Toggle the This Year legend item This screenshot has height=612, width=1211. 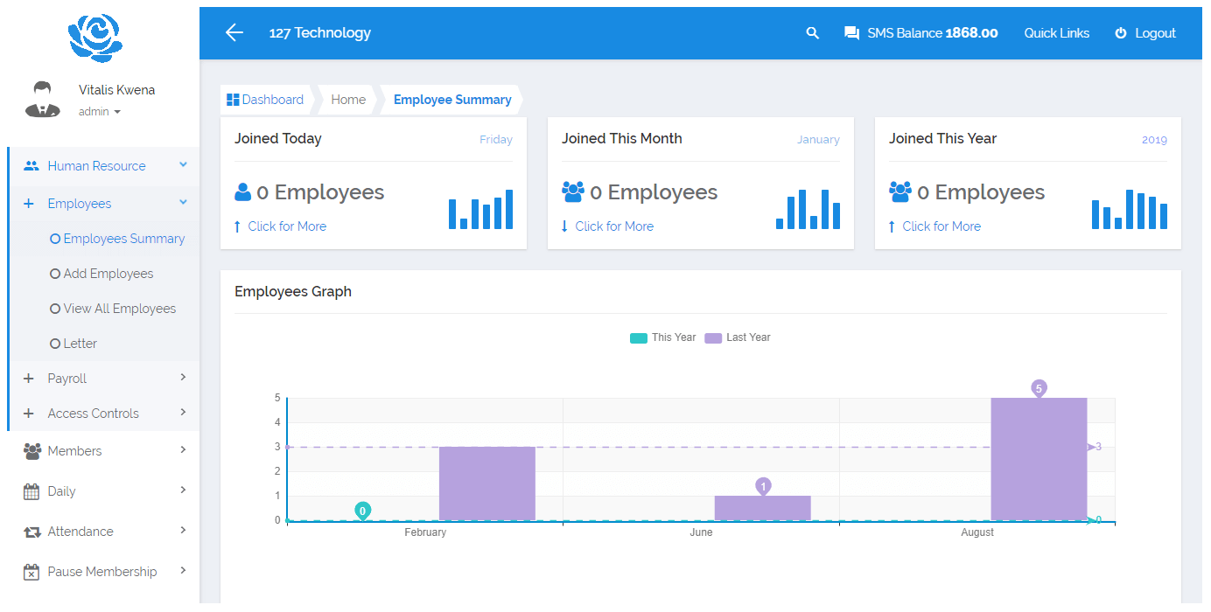coord(663,337)
